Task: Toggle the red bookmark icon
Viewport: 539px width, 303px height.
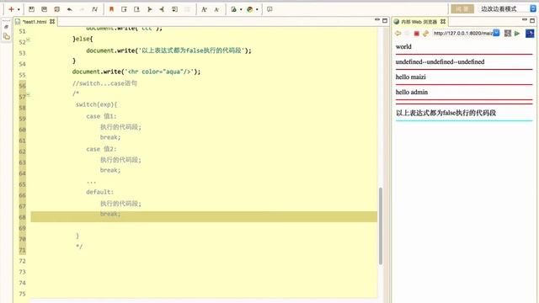Action: tap(111, 9)
